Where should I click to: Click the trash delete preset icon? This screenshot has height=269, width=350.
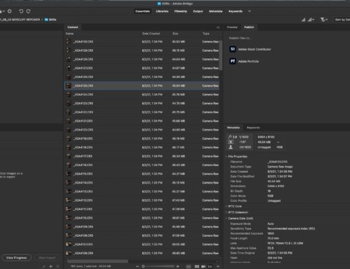(58, 266)
